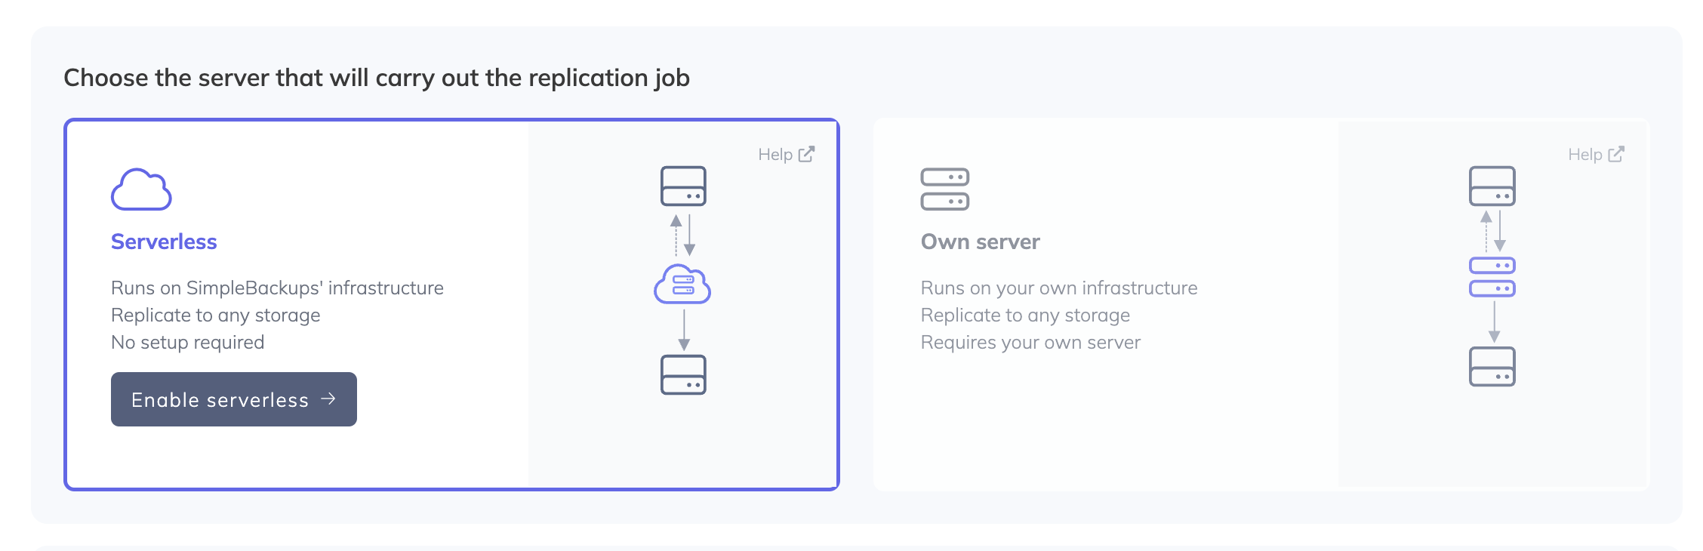
Task: Click the arrow inside the Enable serverless button
Action: click(x=328, y=399)
